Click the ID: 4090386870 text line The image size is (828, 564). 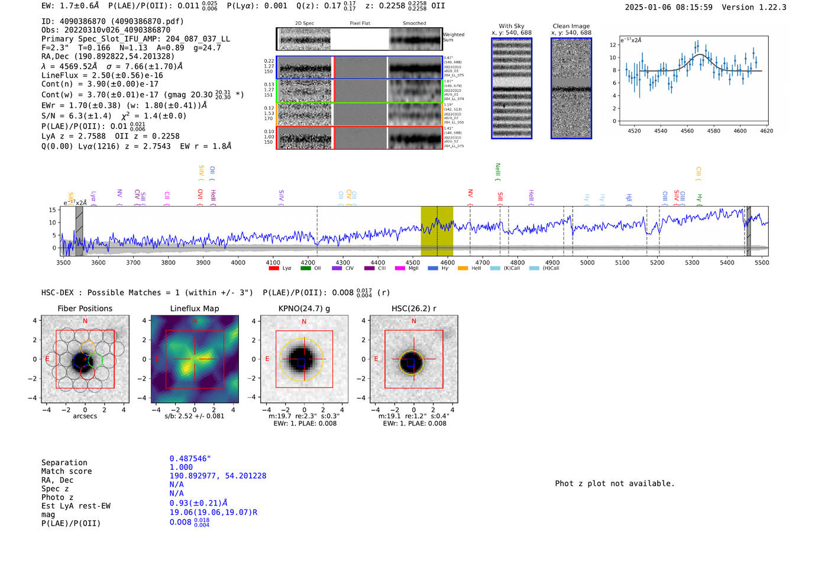[112, 21]
